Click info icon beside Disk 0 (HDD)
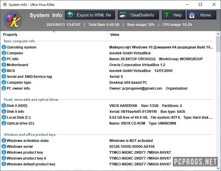This screenshot has width=221, height=171. 4,106
